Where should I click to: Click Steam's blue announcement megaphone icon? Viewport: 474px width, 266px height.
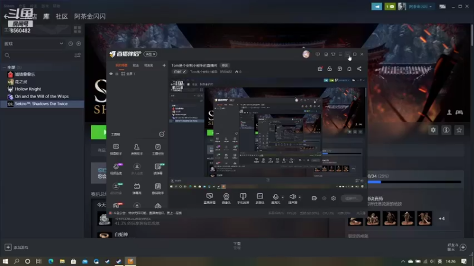coord(377,7)
